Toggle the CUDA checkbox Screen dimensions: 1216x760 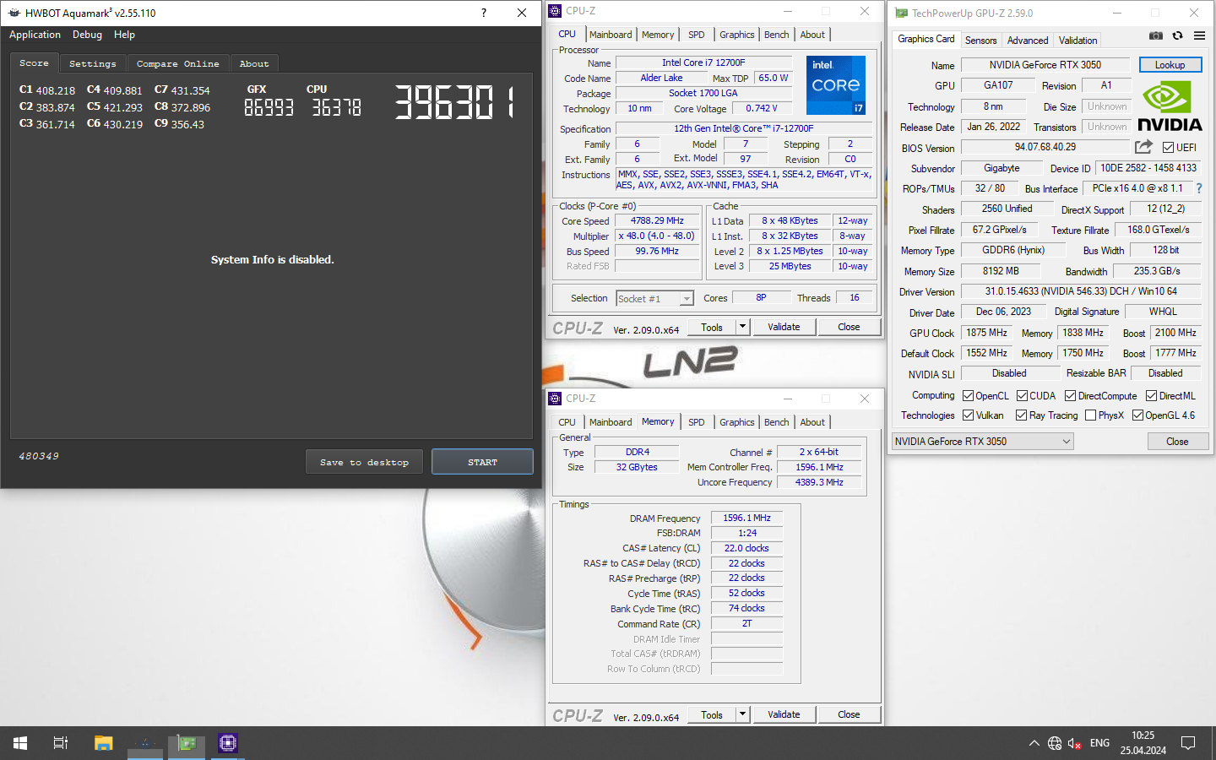point(1022,395)
